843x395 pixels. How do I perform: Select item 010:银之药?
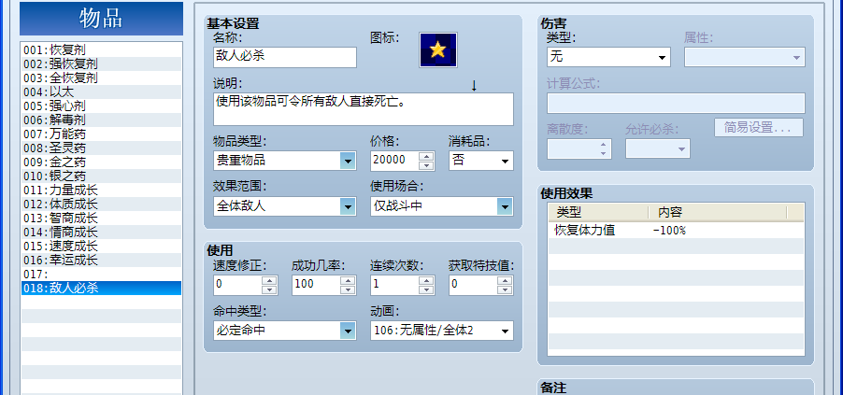[x=101, y=176]
